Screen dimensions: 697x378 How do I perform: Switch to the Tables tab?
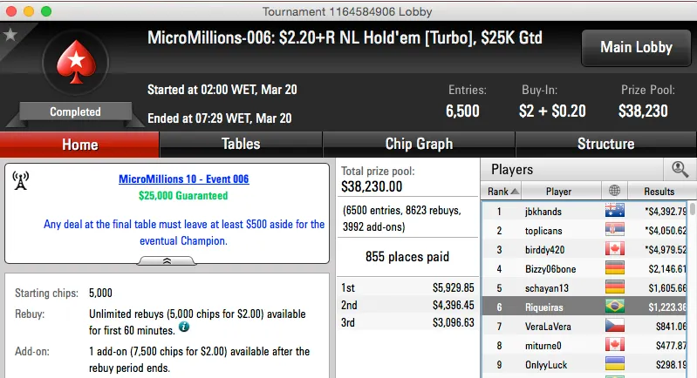point(241,145)
